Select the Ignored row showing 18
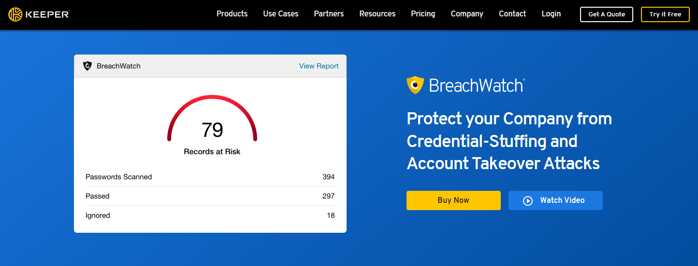This screenshot has height=266, width=698. click(x=210, y=215)
